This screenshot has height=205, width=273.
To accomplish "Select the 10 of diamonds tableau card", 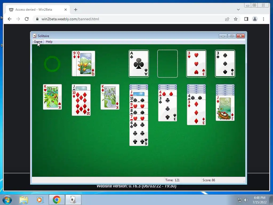I will tap(81, 103).
